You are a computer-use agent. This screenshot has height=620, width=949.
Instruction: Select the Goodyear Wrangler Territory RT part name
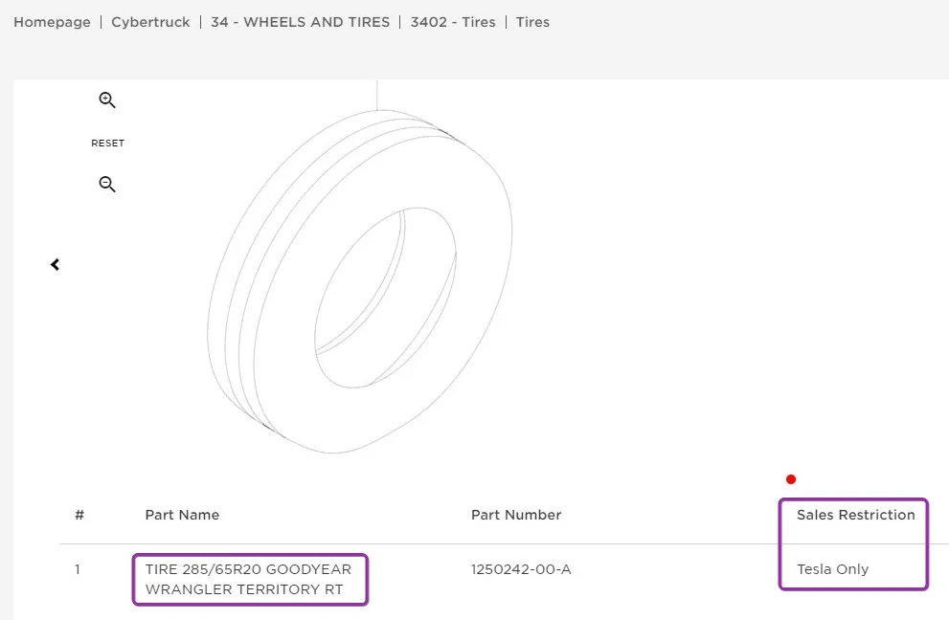coord(248,579)
